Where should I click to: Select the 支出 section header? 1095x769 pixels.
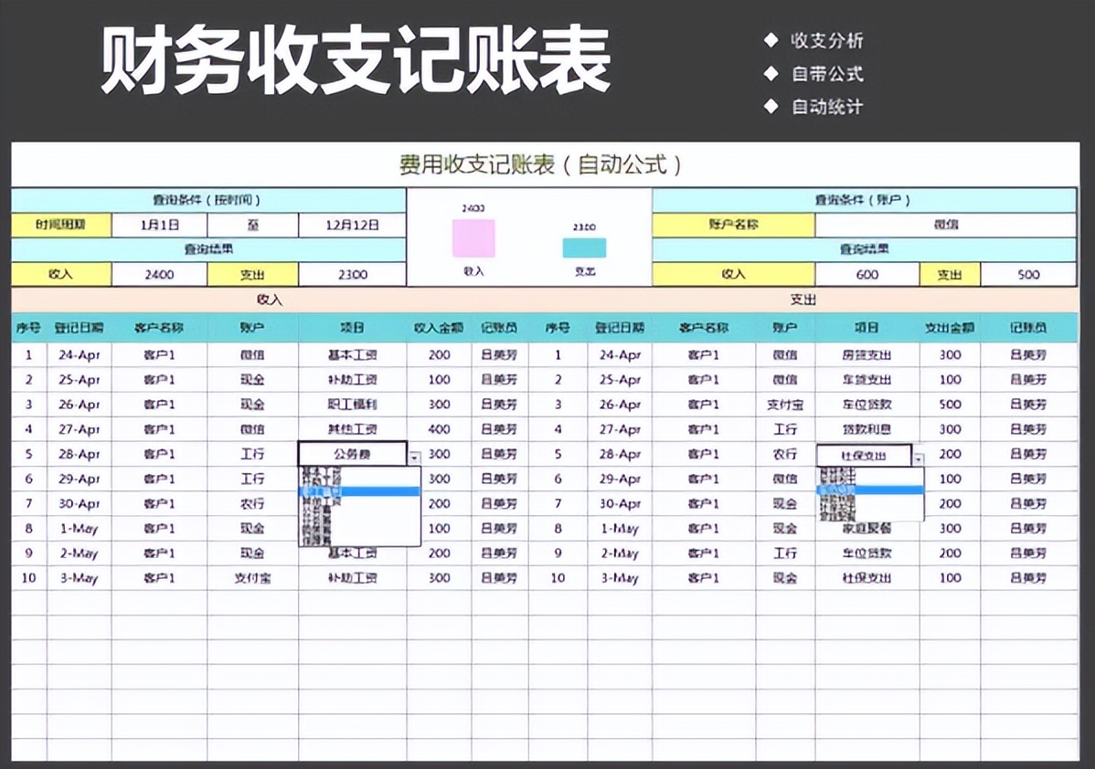804,300
